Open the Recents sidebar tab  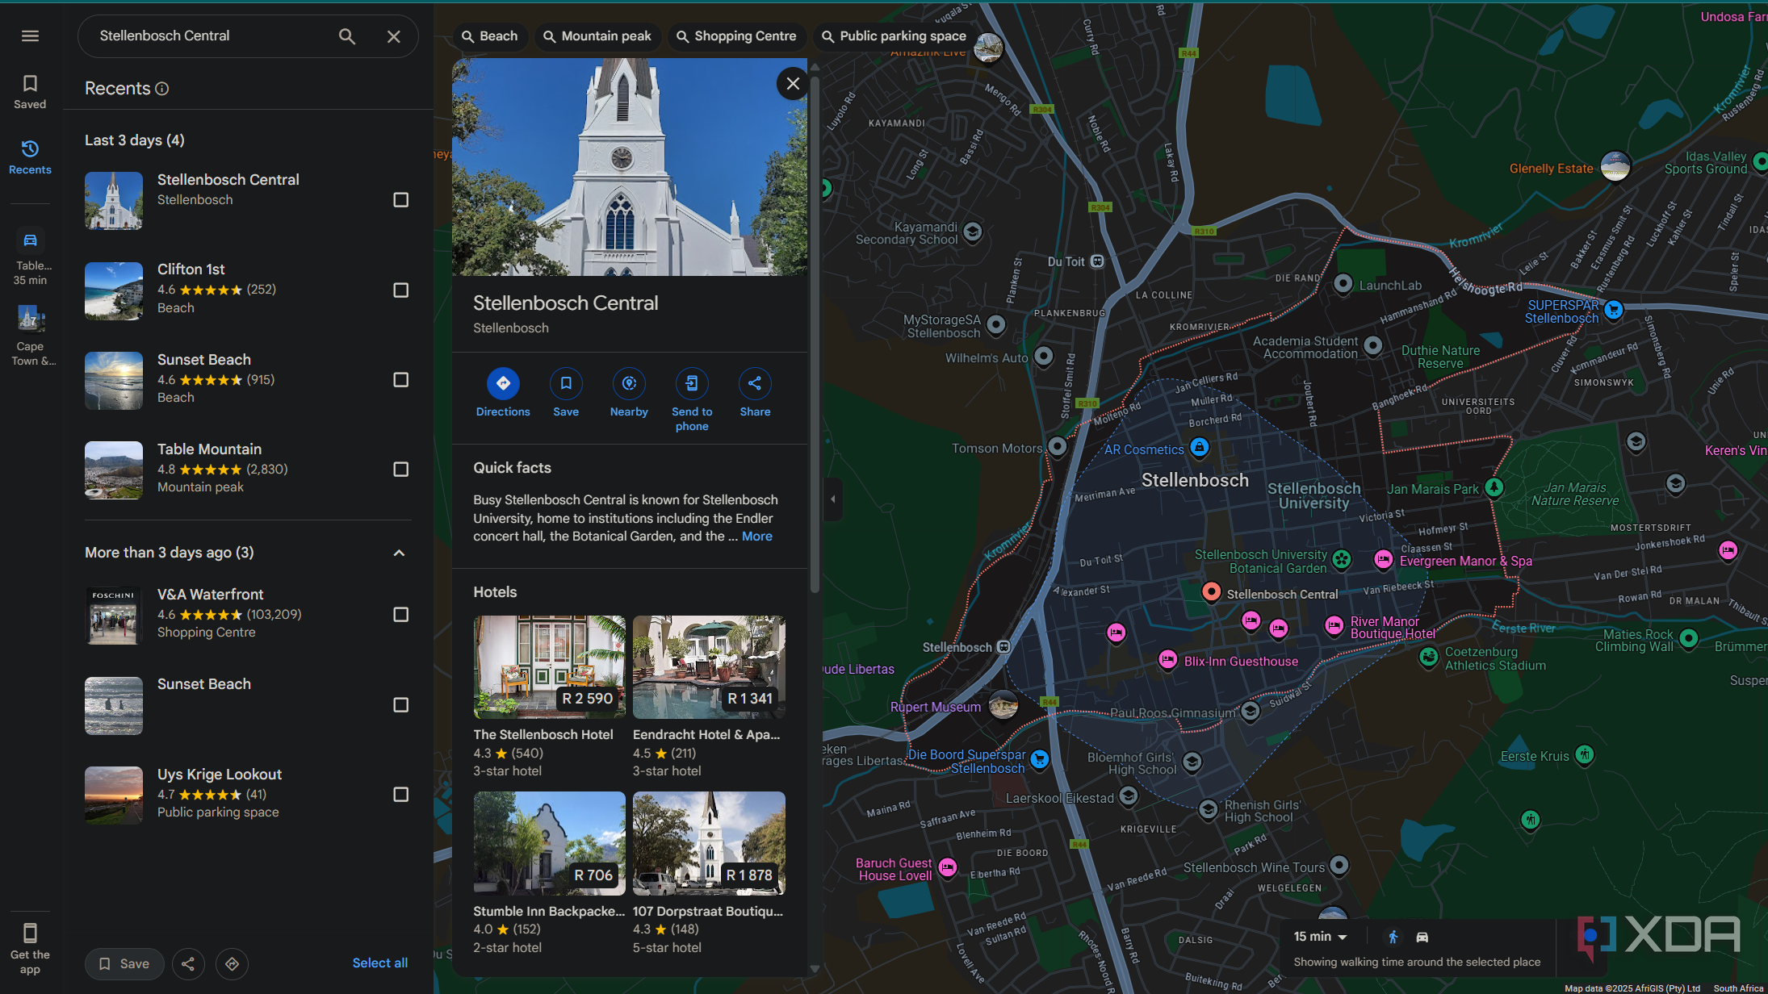coord(30,157)
